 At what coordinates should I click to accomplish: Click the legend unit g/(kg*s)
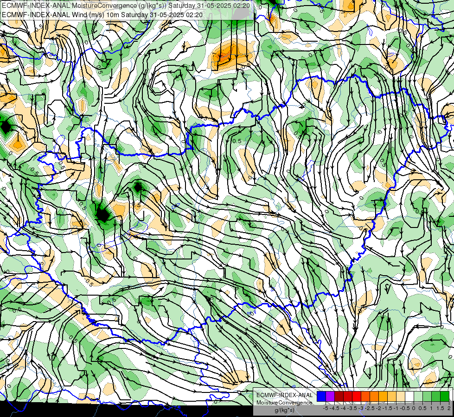click(x=284, y=411)
